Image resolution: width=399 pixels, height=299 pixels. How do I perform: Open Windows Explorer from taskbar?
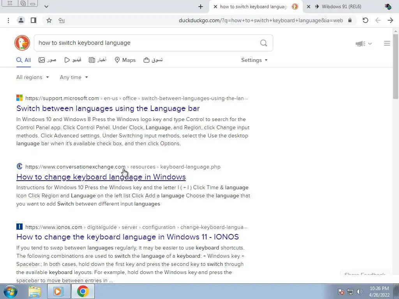[34, 291]
